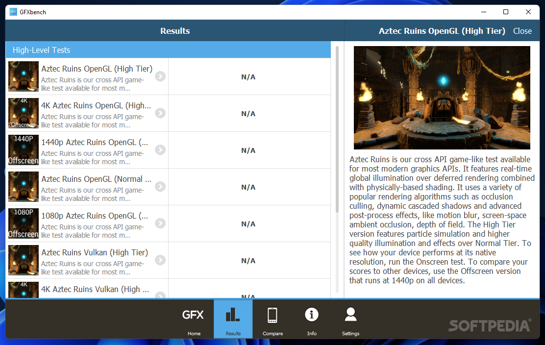This screenshot has height=345, width=545.
Task: Click the Results panel heading
Action: (x=175, y=31)
